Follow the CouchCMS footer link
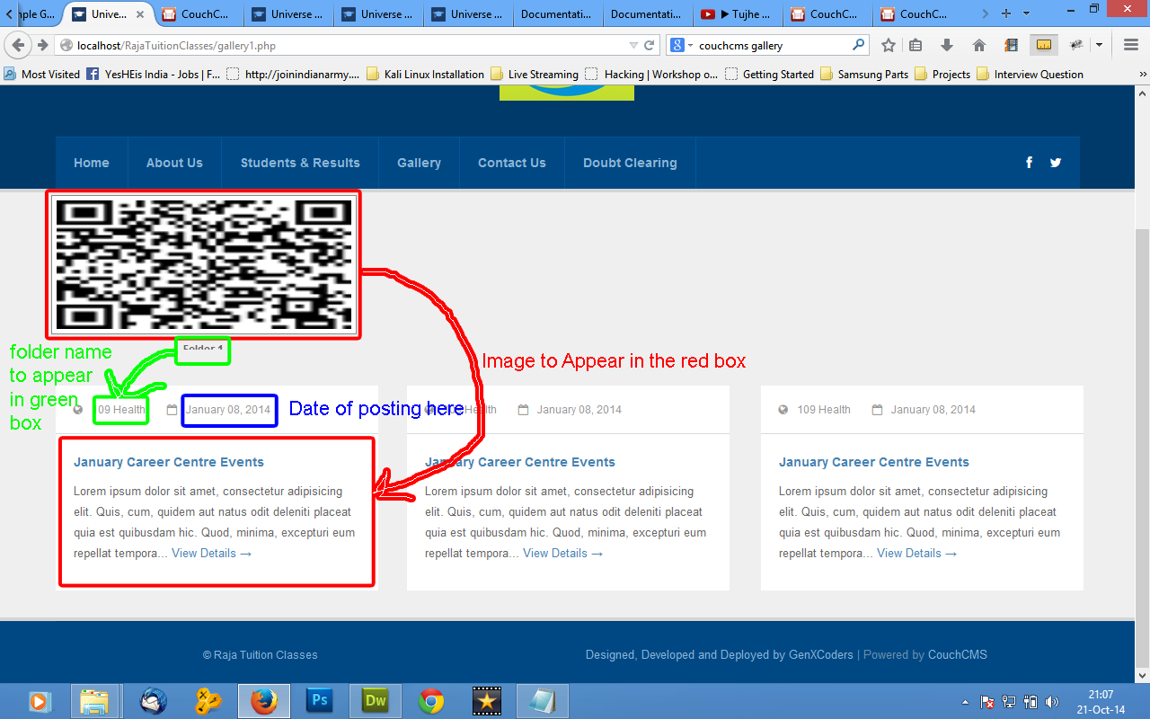Image resolution: width=1150 pixels, height=719 pixels. [958, 655]
